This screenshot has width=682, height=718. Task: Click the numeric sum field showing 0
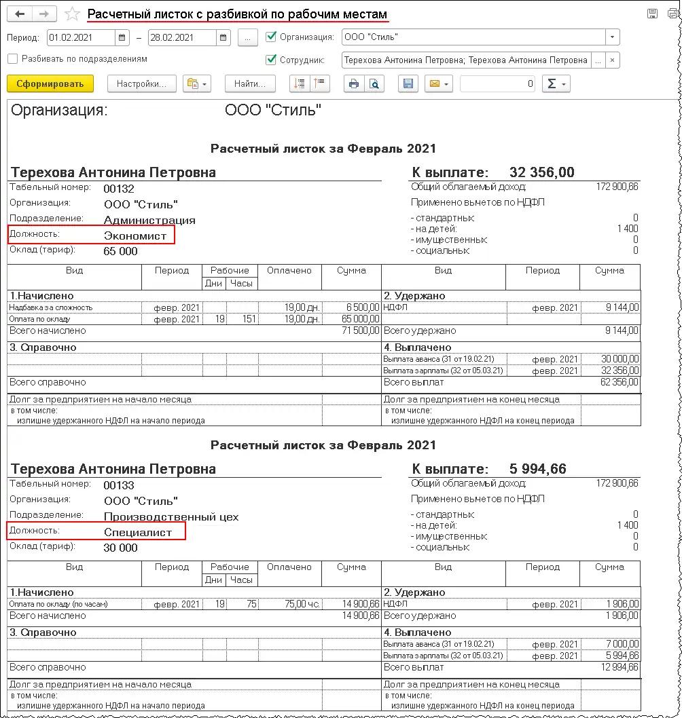498,83
